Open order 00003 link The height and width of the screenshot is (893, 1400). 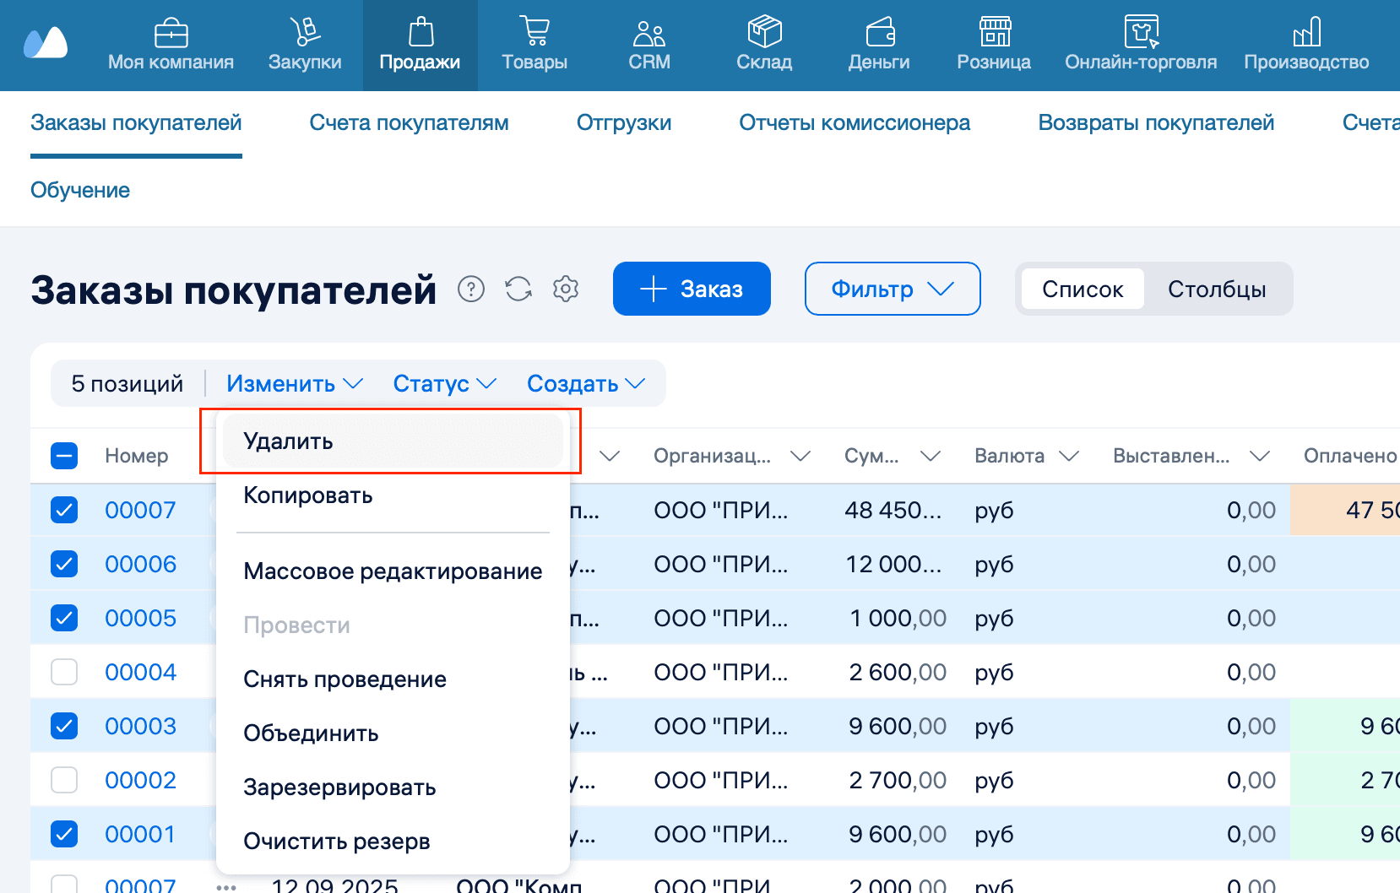pos(141,726)
